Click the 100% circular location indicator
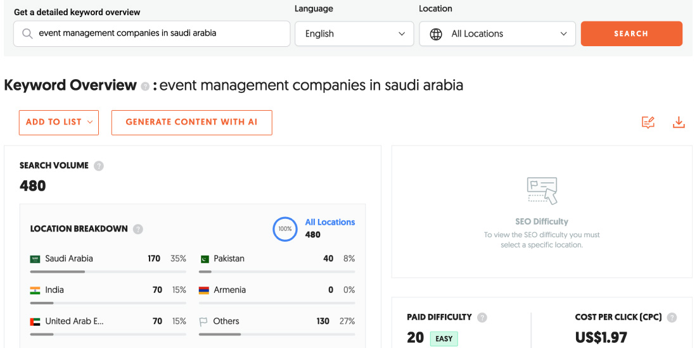 point(285,229)
